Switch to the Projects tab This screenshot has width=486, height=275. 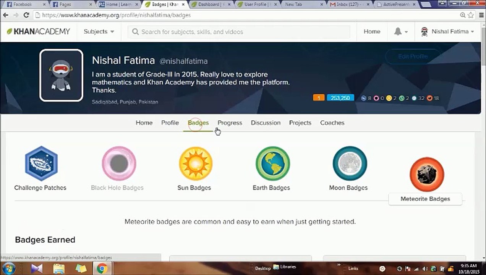click(300, 123)
